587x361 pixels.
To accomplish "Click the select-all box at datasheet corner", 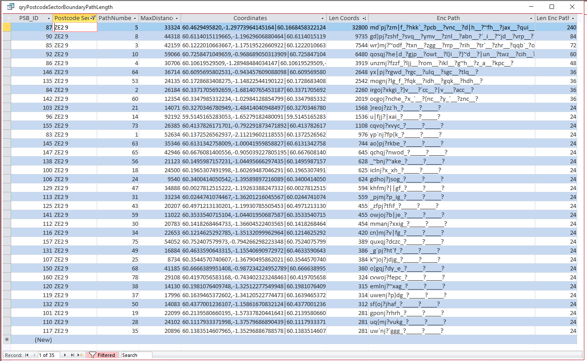I will [6, 18].
